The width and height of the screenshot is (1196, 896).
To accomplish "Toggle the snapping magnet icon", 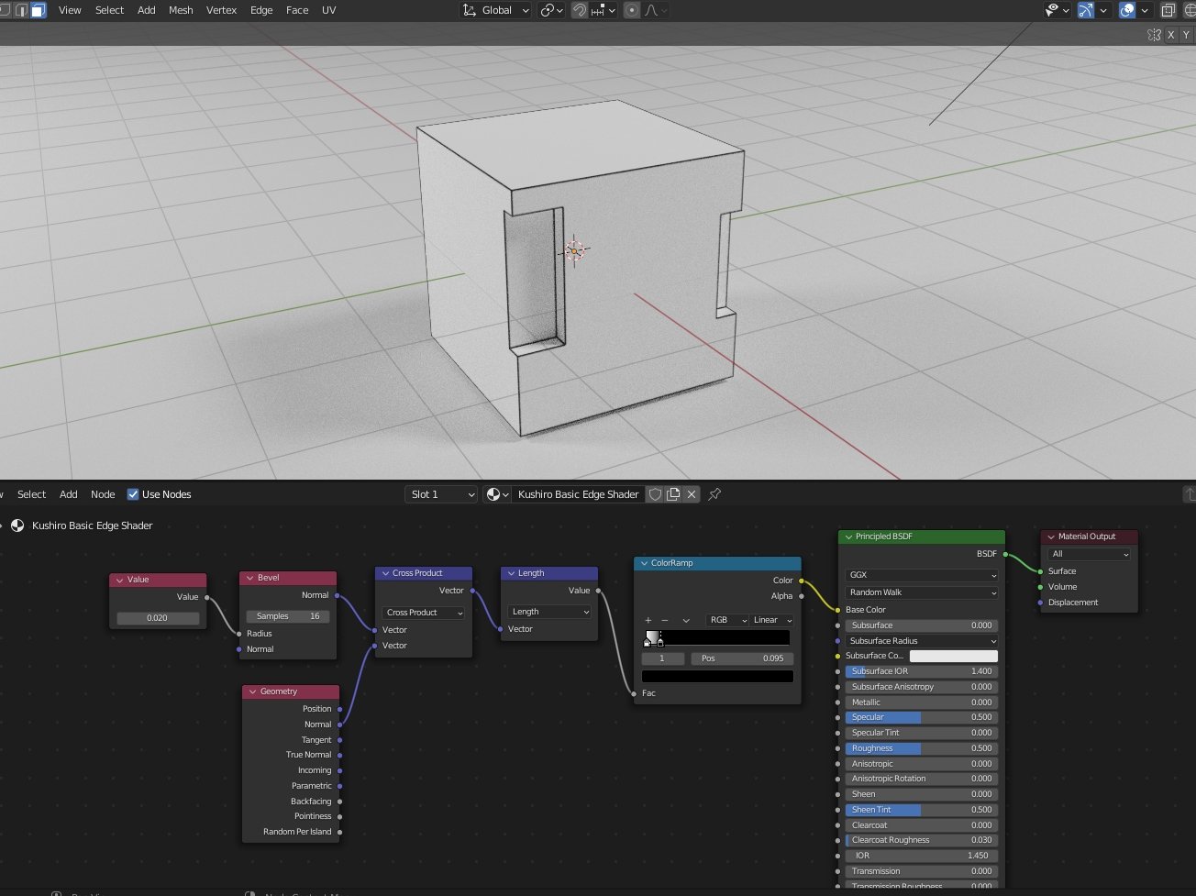I will [x=580, y=10].
